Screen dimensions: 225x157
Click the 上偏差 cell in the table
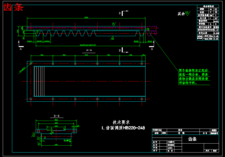205,36
